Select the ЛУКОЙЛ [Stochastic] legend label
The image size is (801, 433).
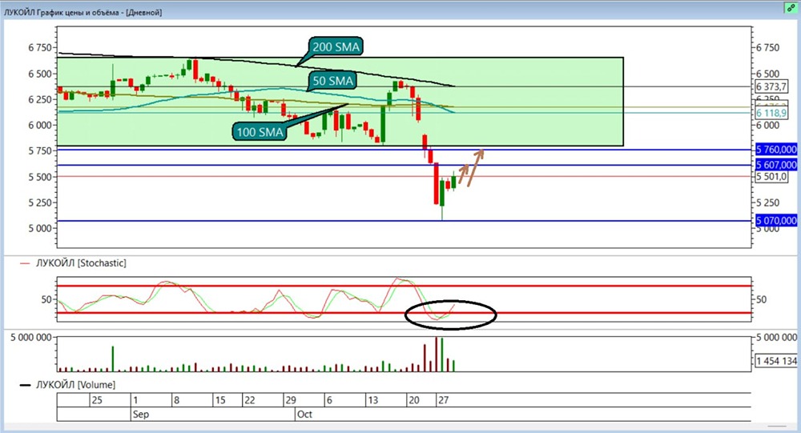(x=81, y=263)
